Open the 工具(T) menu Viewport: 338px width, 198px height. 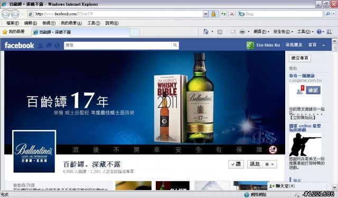[x=94, y=23]
